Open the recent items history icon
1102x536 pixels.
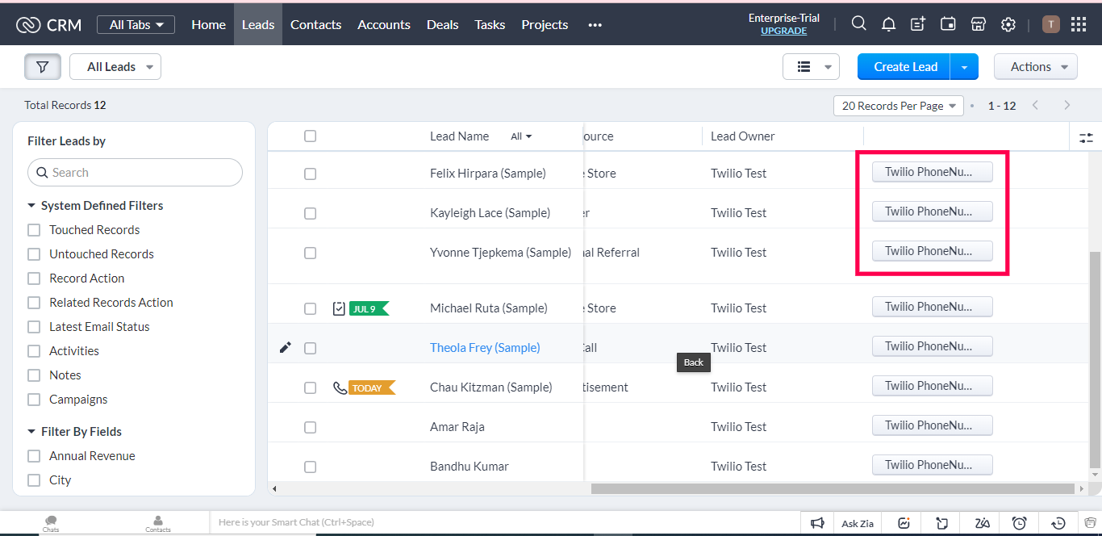(x=1059, y=523)
